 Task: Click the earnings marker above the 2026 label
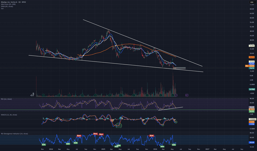coord(160,95)
